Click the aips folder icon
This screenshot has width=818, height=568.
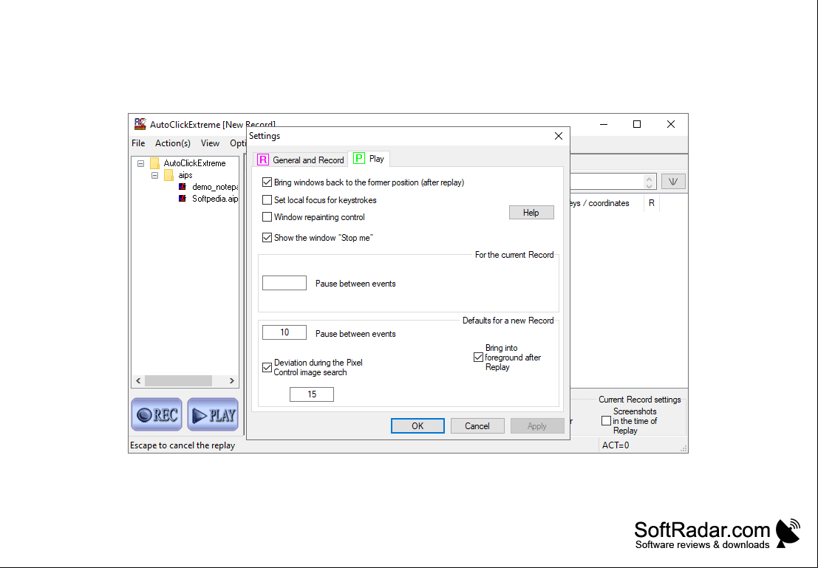168,175
